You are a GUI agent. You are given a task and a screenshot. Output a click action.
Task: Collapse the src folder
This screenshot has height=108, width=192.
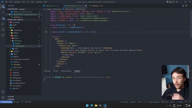(x=9, y=28)
